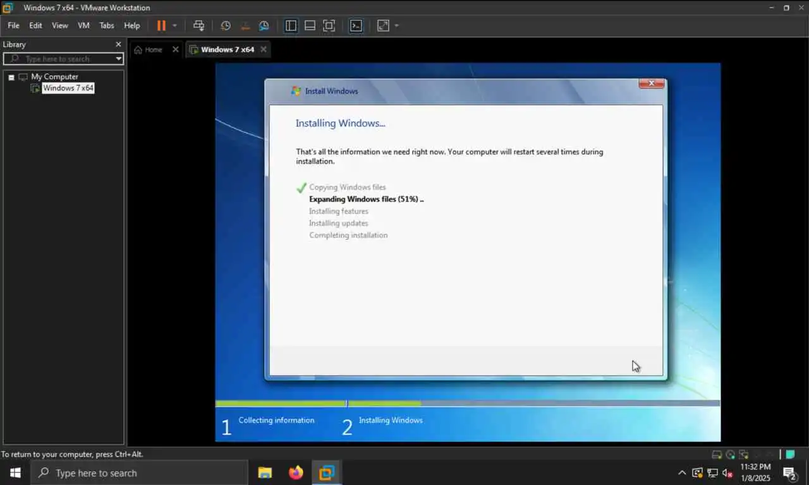Click the camera tray icon next to chevron
809x485 pixels.
coord(697,472)
